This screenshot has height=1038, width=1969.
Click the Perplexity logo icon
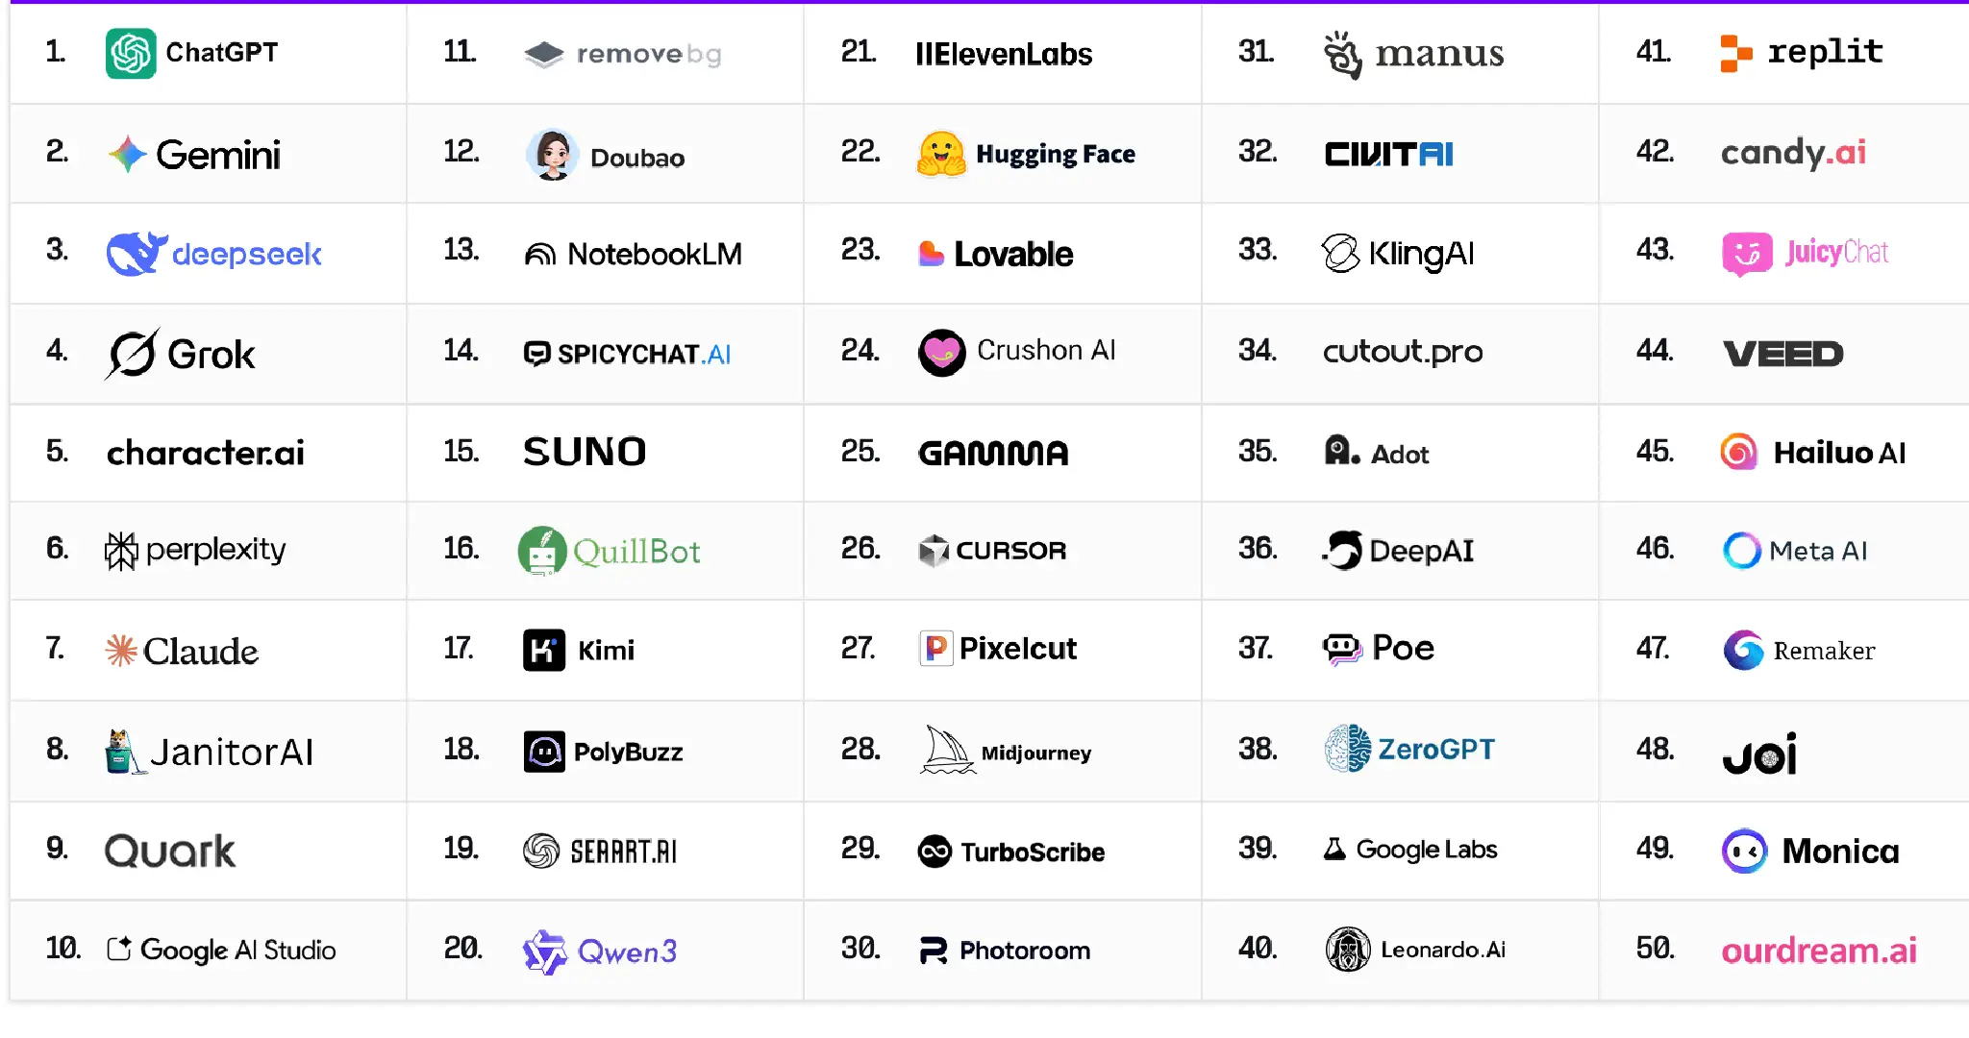tap(121, 551)
